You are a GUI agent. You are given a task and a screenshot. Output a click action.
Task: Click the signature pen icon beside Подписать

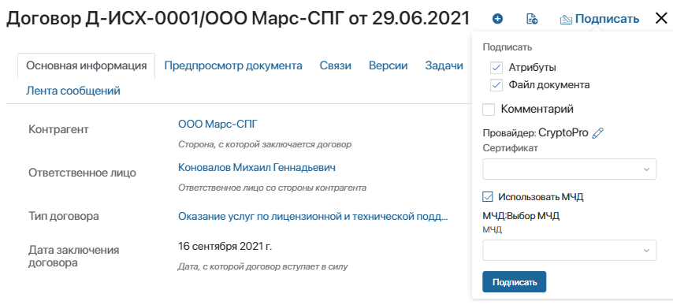pos(567,19)
